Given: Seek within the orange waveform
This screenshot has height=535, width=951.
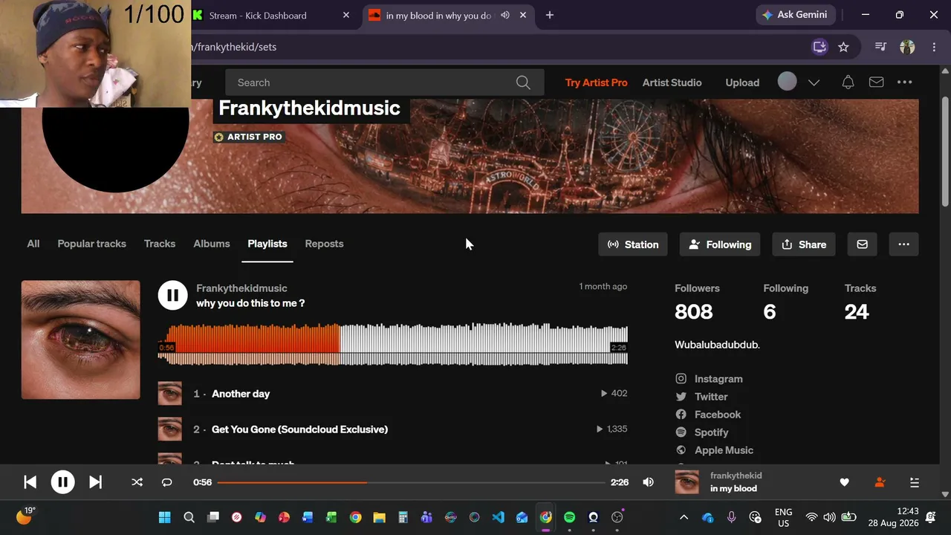Looking at the screenshot, I should pos(249,345).
